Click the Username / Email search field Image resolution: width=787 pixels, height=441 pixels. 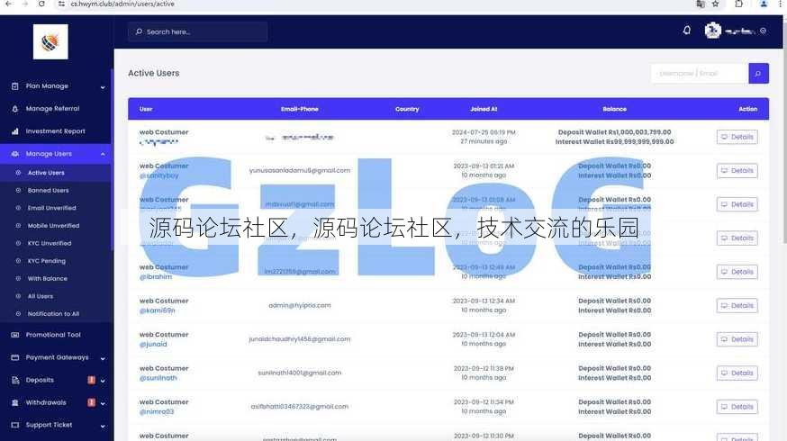point(699,73)
